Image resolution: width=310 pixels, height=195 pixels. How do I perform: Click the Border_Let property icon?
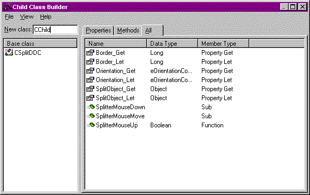(90, 62)
